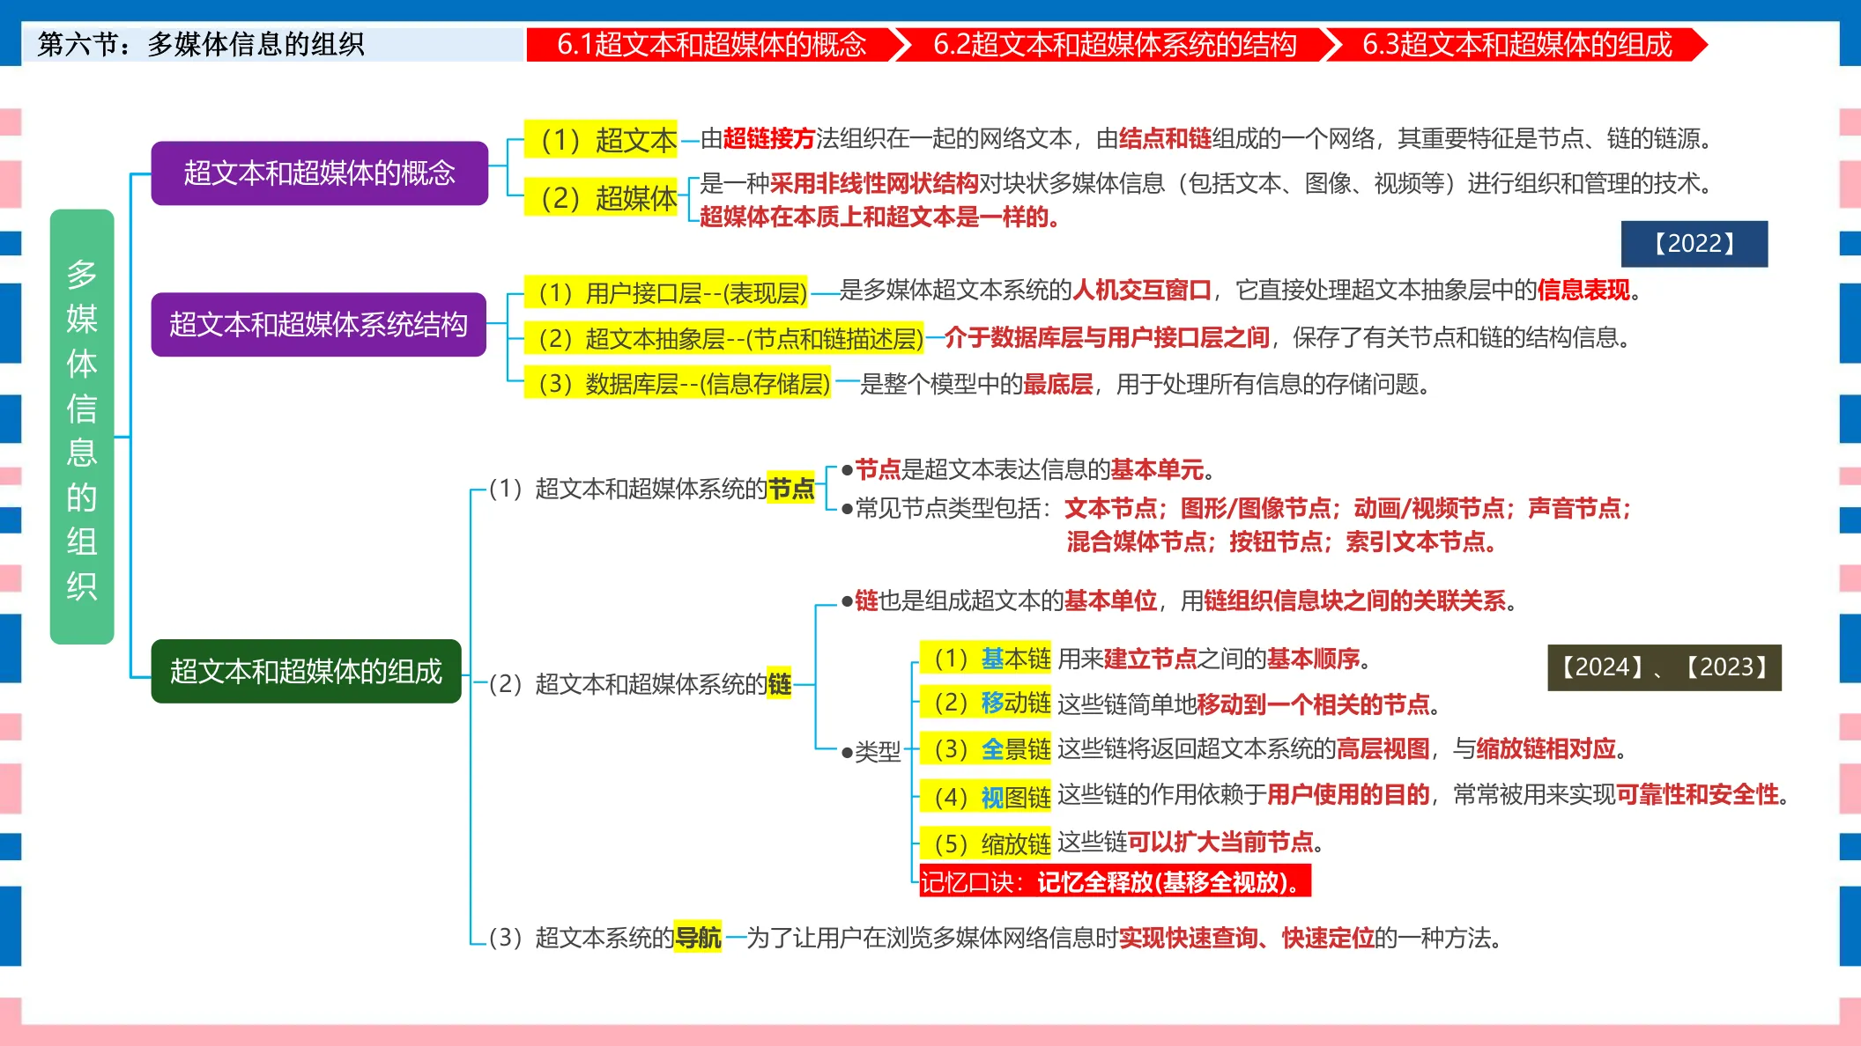Click the red phrase 实现快速查询、快速定位
1861x1046 pixels.
(1247, 939)
